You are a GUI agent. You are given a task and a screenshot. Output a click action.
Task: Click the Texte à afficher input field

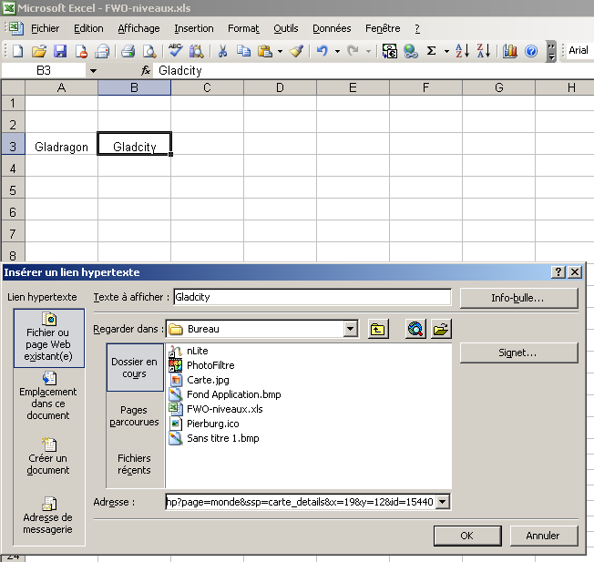[x=312, y=297]
